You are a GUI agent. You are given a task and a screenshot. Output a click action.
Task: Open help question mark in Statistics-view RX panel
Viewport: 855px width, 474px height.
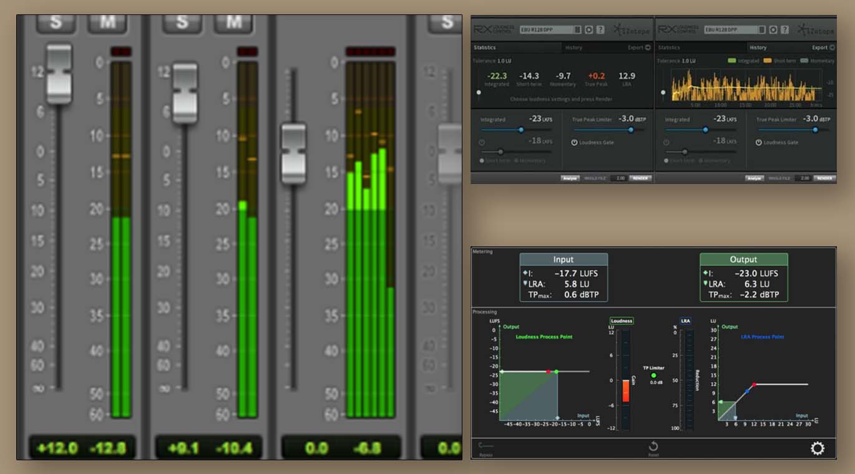pos(600,29)
